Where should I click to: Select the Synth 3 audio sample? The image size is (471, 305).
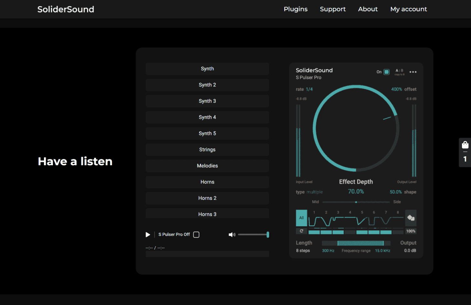pyautogui.click(x=207, y=101)
